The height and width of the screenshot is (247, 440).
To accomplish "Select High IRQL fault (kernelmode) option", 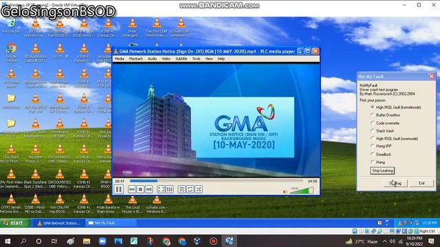I will (396, 107).
